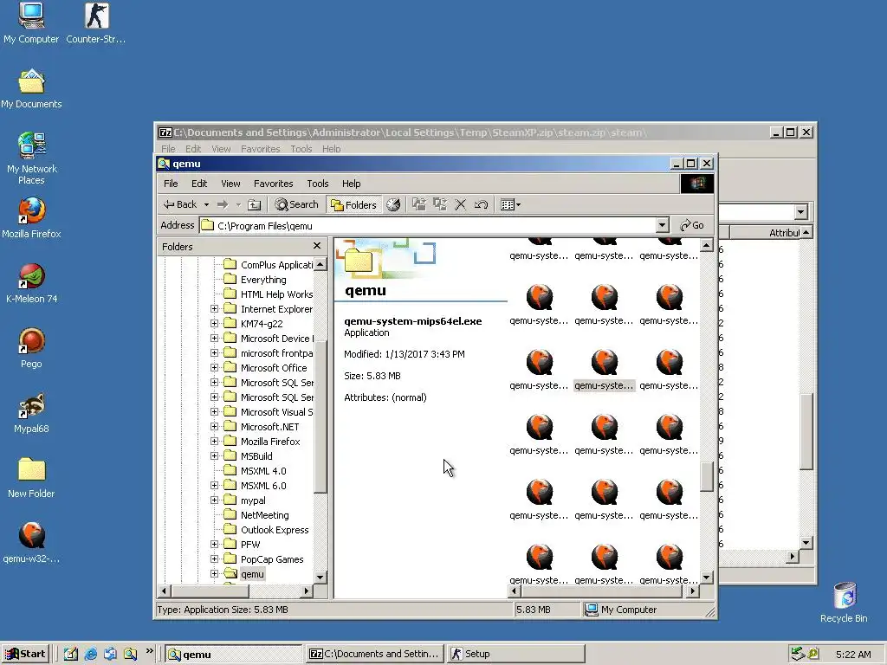887x665 pixels.
Task: Open the Start menu
Action: coord(25,654)
